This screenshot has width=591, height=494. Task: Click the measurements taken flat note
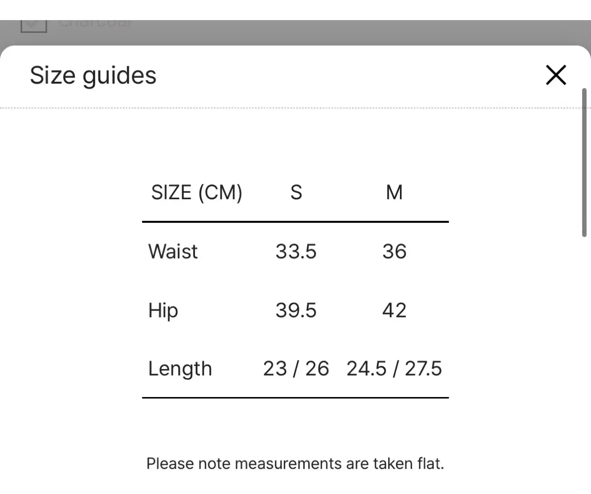[x=295, y=463]
